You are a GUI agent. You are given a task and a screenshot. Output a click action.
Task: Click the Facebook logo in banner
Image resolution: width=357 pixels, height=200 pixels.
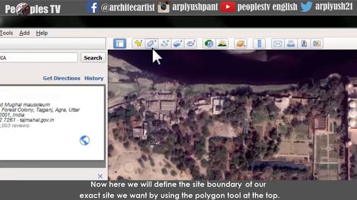click(x=92, y=7)
